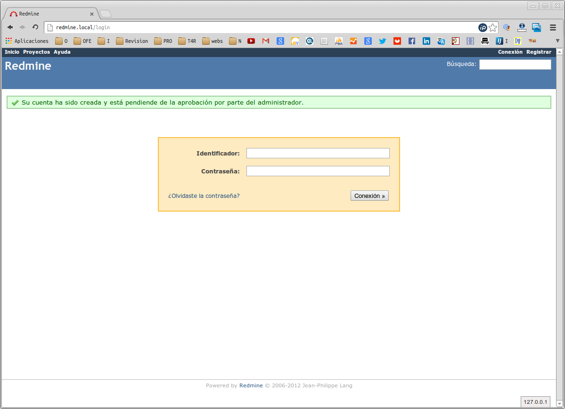This screenshot has height=409, width=565.
Task: Open the YouTube bookmark
Action: pos(251,41)
